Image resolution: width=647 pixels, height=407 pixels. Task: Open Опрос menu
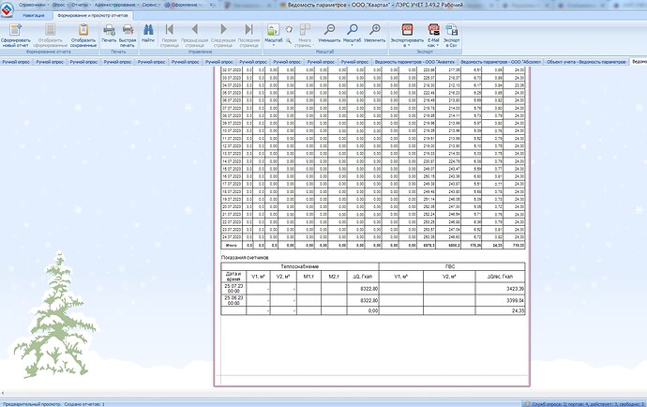[60, 5]
